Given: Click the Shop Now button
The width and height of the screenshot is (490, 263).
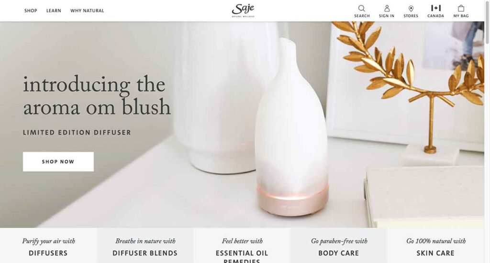Looking at the screenshot, I should [58, 161].
